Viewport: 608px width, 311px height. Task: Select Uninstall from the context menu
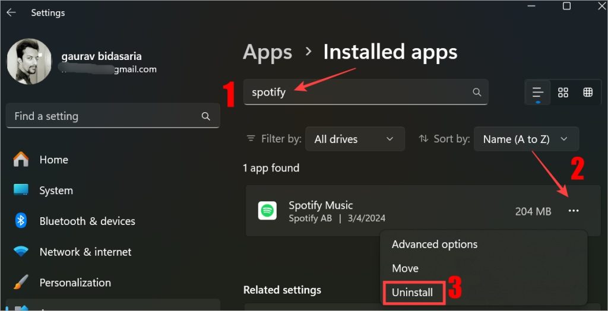coord(413,293)
